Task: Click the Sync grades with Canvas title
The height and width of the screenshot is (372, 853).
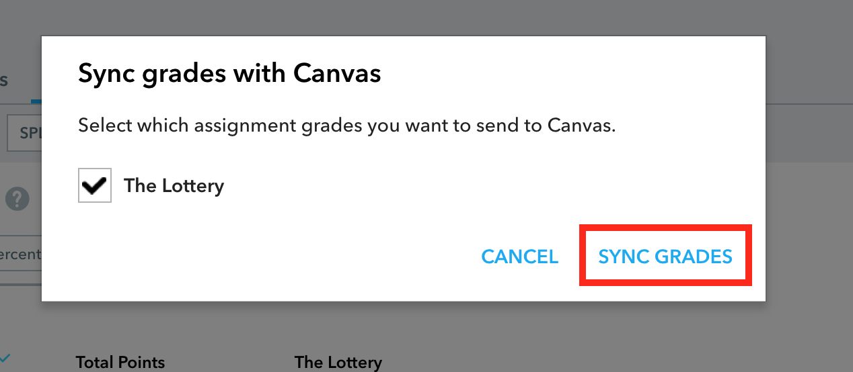Action: pos(229,73)
